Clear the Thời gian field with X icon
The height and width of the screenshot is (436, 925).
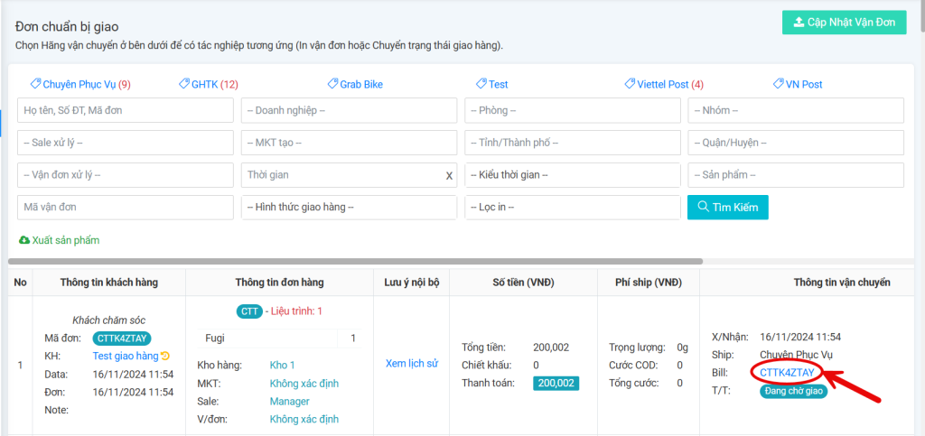pyautogui.click(x=449, y=175)
